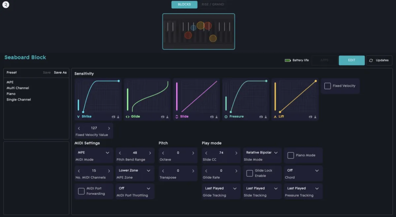
Task: Decrease Slide CC number
Action: coord(206,153)
